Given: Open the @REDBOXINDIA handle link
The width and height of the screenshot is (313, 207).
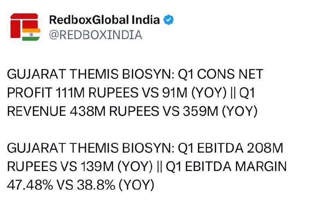Looking at the screenshot, I should pyautogui.click(x=95, y=35).
